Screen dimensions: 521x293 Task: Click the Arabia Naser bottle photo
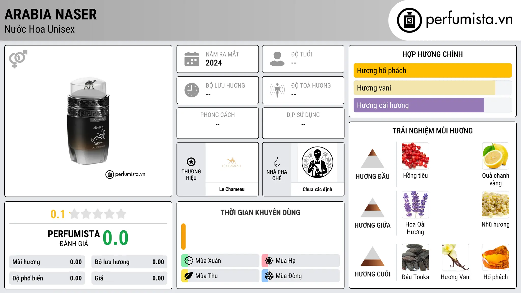(x=88, y=121)
